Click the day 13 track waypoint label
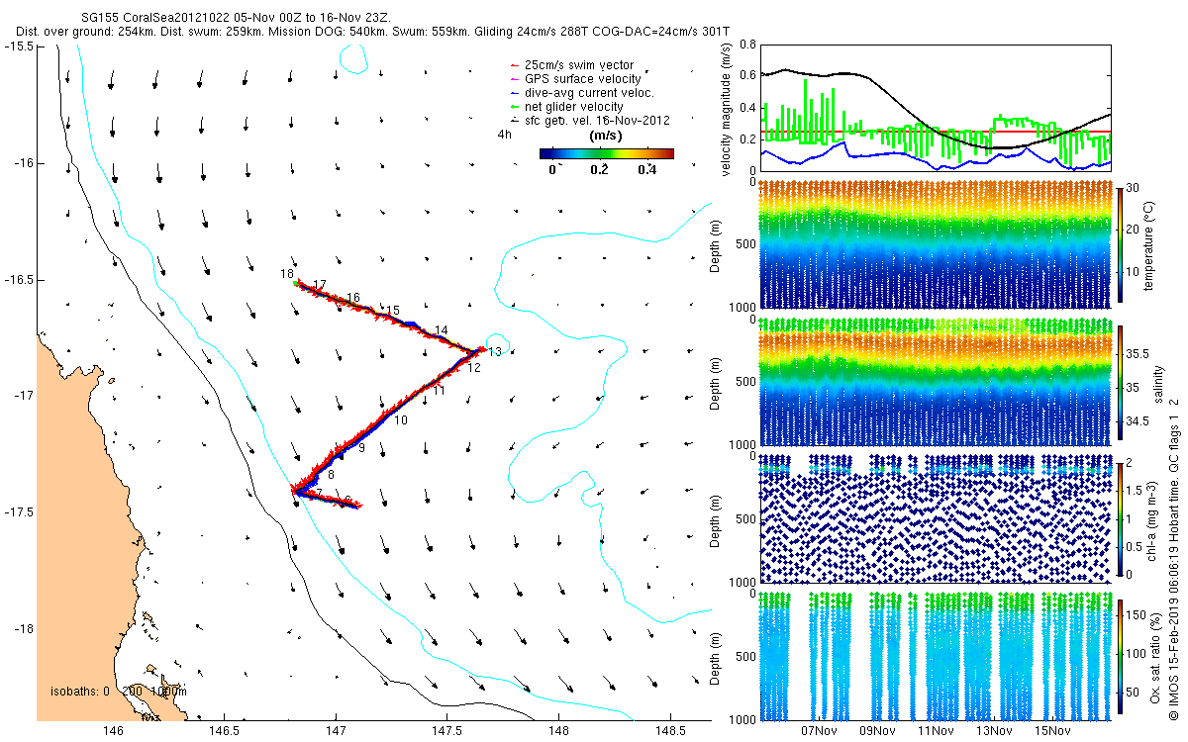The image size is (1188, 742). [x=495, y=352]
